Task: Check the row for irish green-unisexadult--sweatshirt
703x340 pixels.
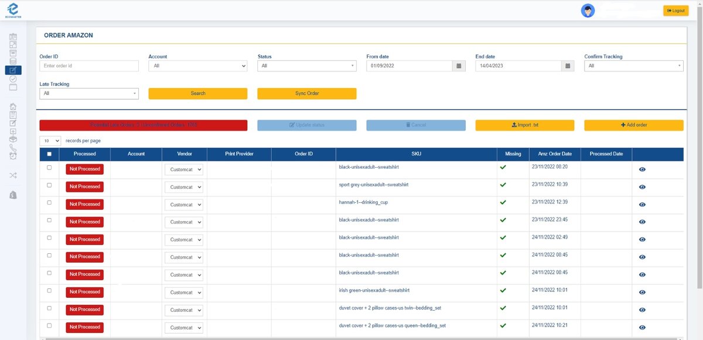Action: pos(49,291)
